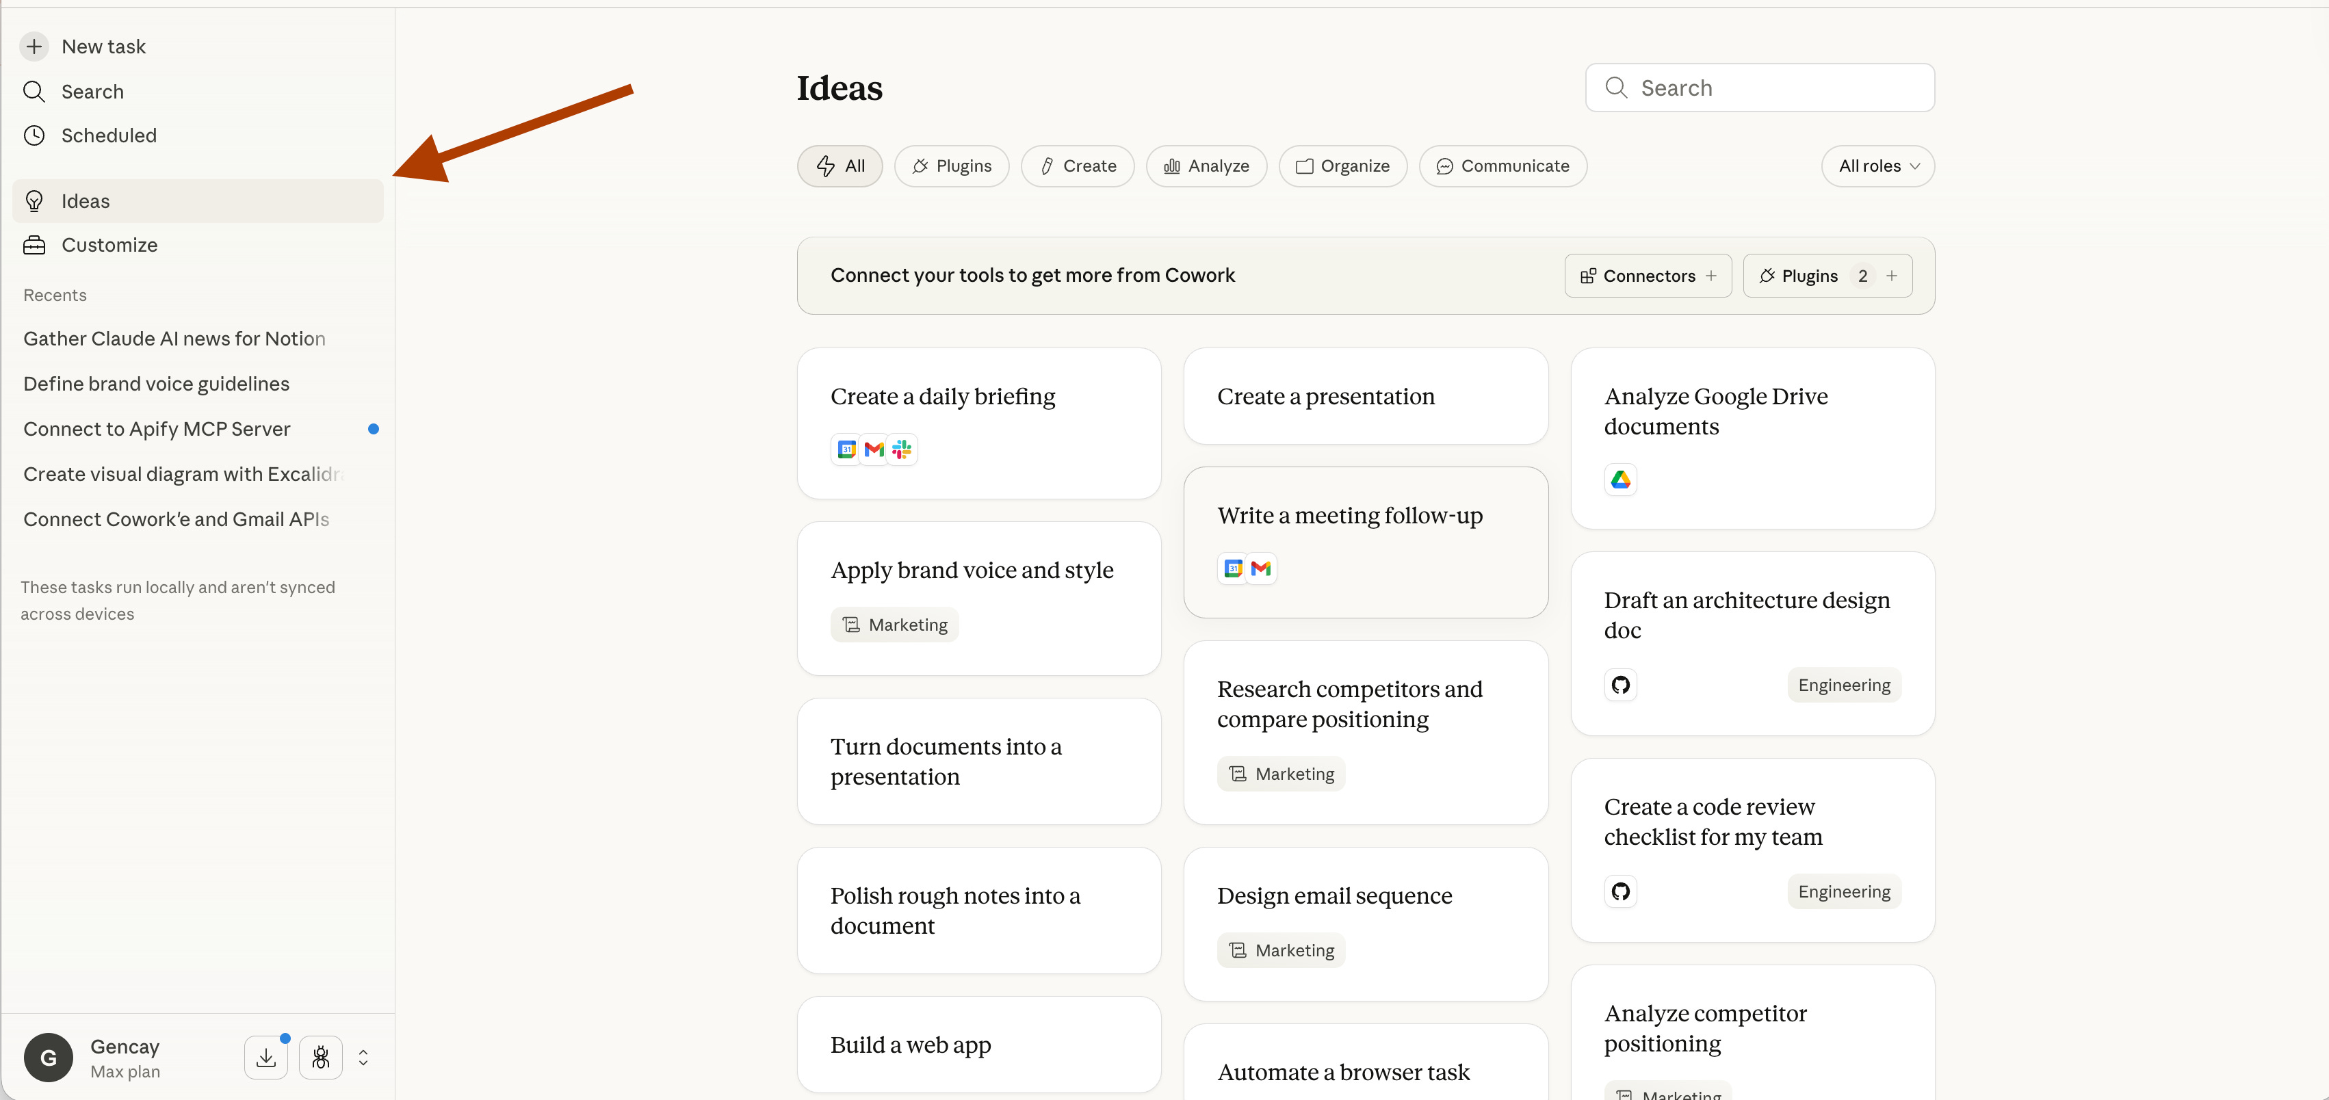Click the Google Drive icon on Analyze card
The width and height of the screenshot is (2329, 1100).
click(x=1620, y=479)
